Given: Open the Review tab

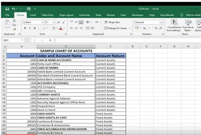Looking at the screenshot, I should 111,15.
